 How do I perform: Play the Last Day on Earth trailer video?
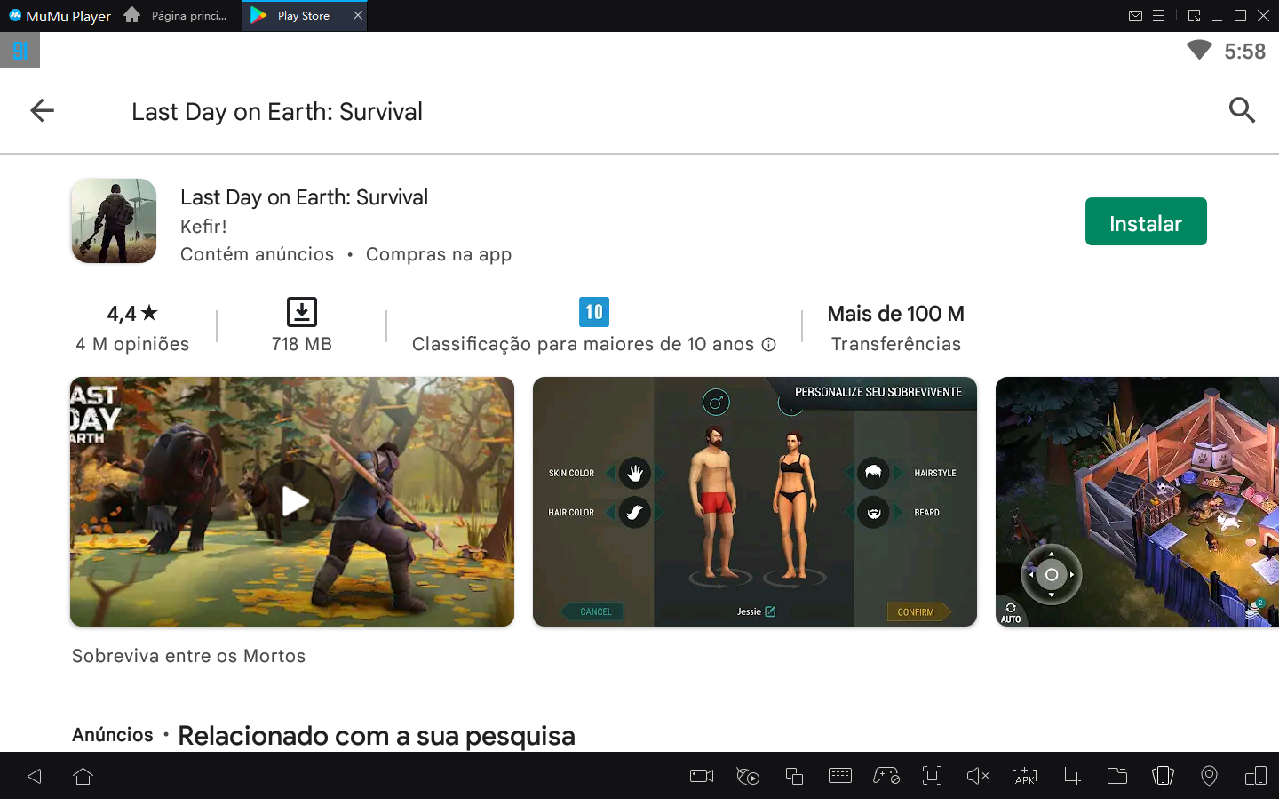291,501
